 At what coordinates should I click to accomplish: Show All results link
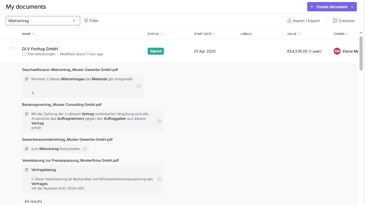click(33, 201)
